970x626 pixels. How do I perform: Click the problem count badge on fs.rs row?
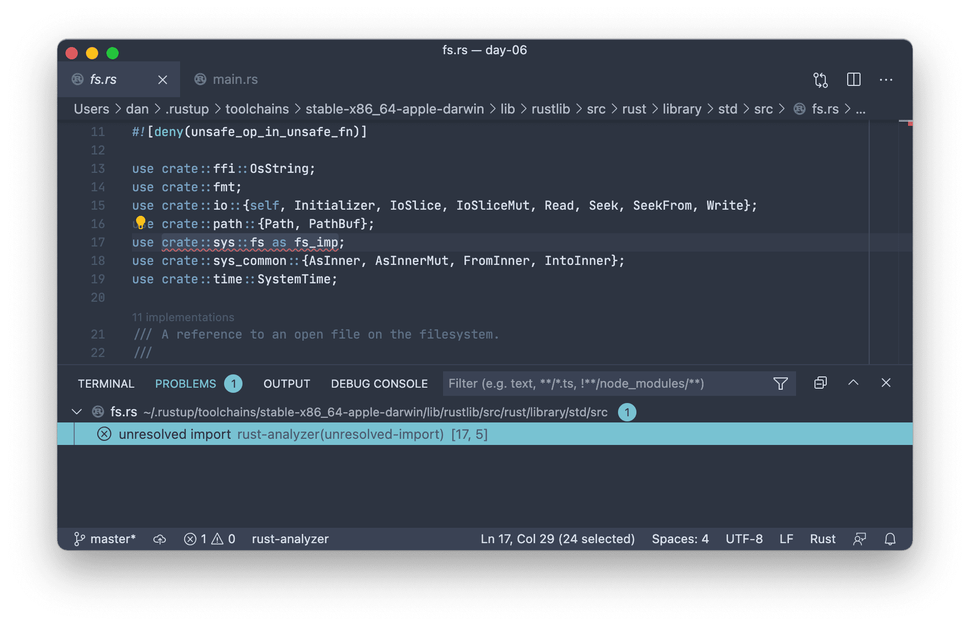pyautogui.click(x=627, y=412)
